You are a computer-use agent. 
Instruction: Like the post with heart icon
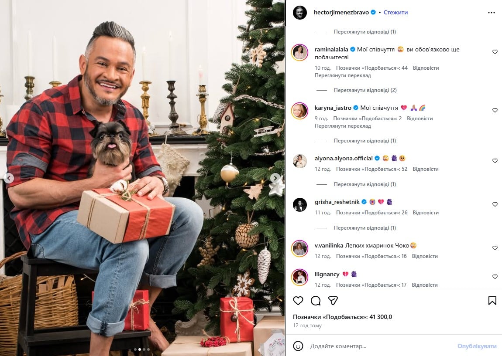298,301
